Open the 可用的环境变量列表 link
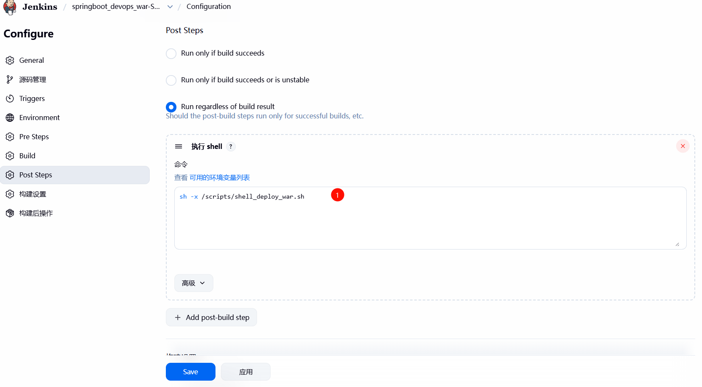The width and height of the screenshot is (702, 387). (x=220, y=177)
